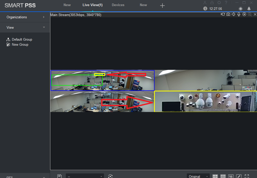Open the alarm bell notifications
The width and height of the screenshot is (257, 178).
[x=249, y=9]
